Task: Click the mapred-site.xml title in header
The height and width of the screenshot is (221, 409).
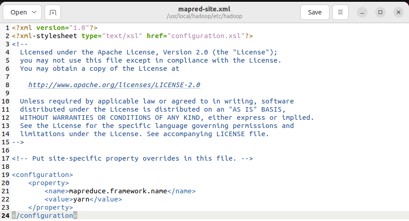Action: click(x=204, y=9)
